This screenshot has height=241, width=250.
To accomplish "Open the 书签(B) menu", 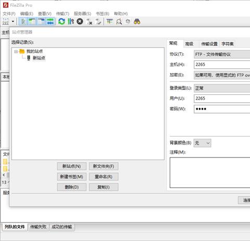I will [x=103, y=14].
